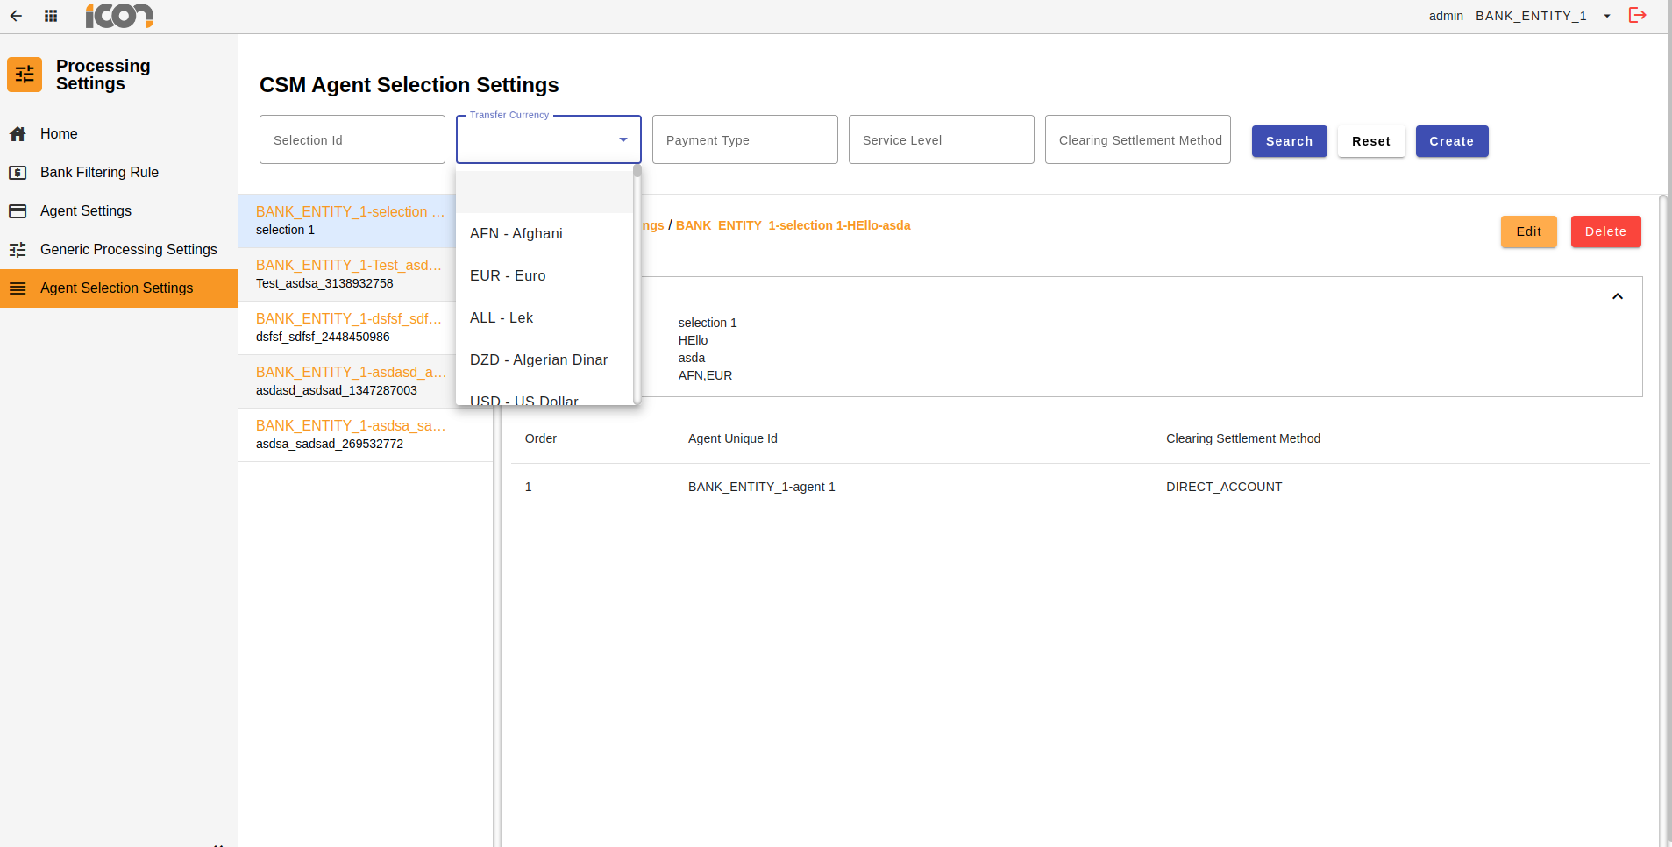Open the BANK_ENTITY_1-selection 1-HEllo-asda breadcrumb link
The width and height of the screenshot is (1672, 847).
[792, 225]
